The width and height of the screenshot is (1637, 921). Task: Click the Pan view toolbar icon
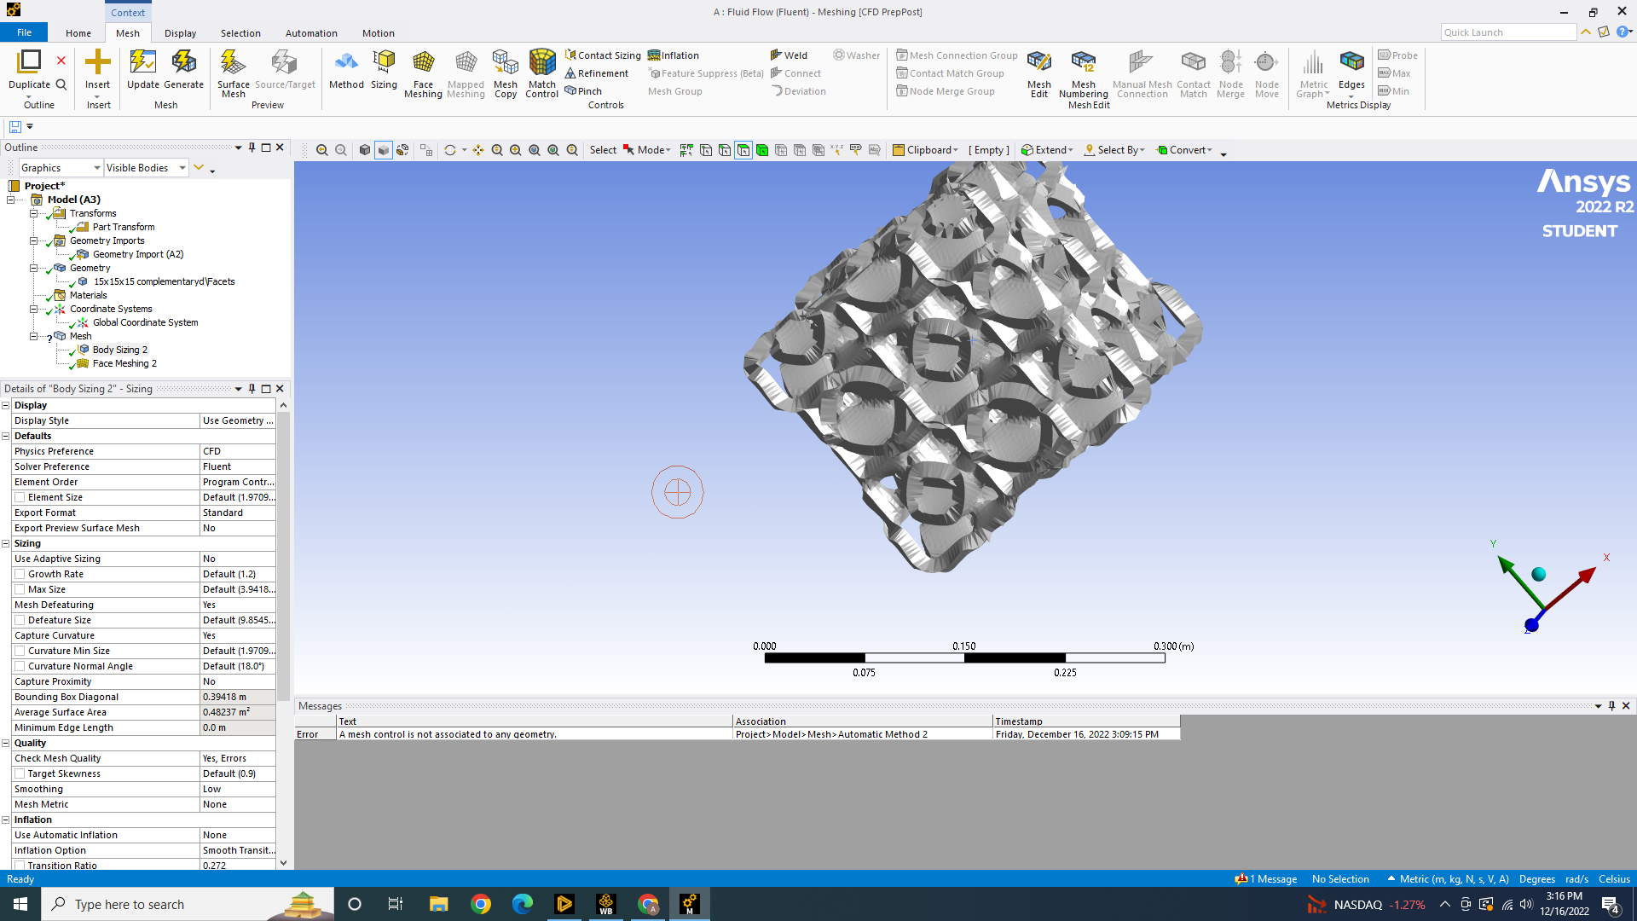478,150
